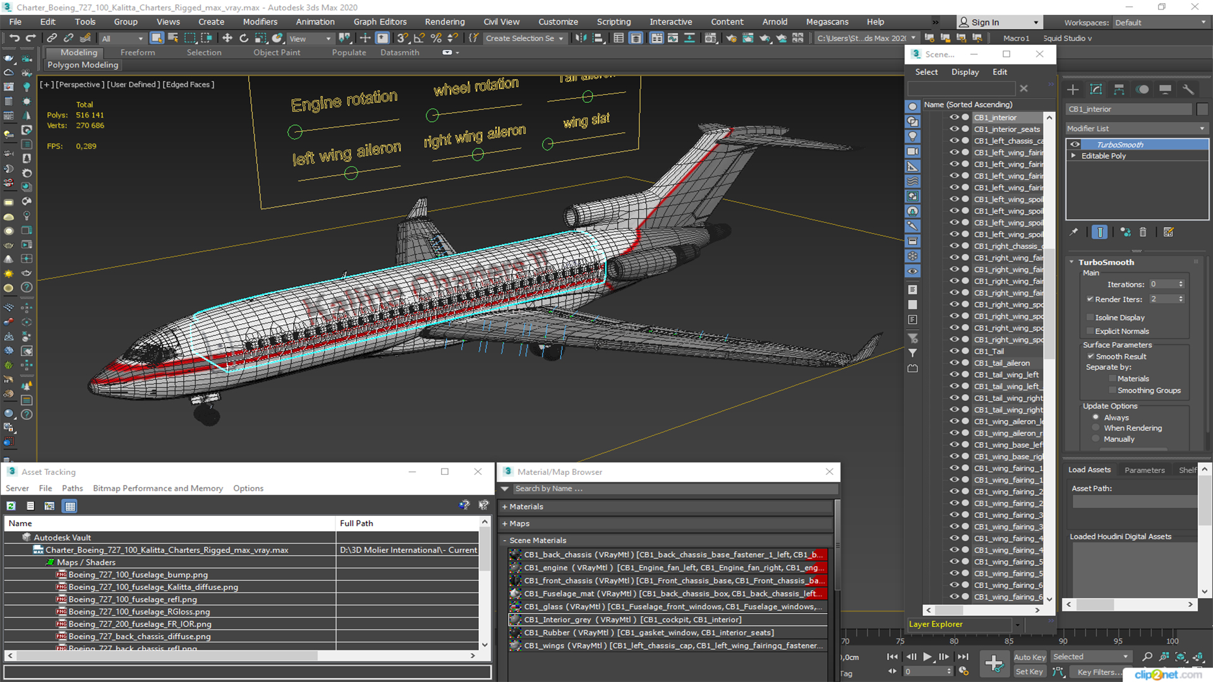This screenshot has width=1213, height=682.
Task: Toggle the Smooth Result checkbox
Action: [1090, 357]
